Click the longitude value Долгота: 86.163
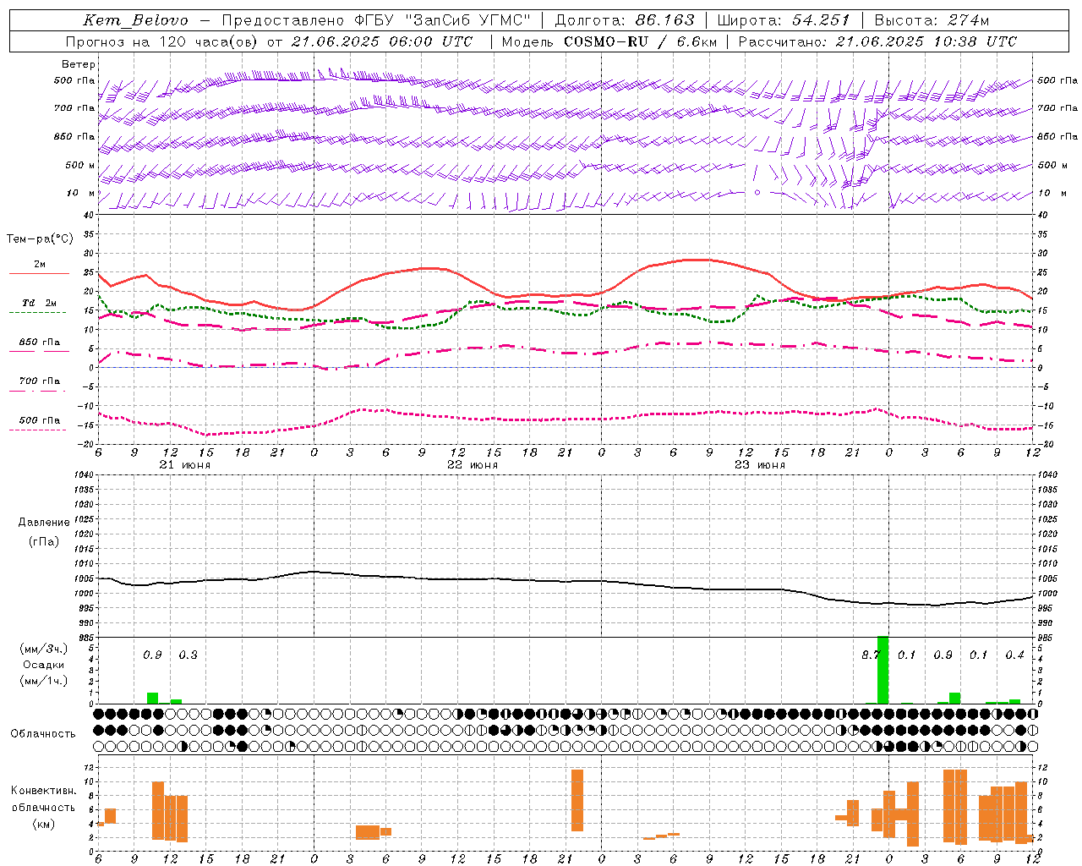Viewport: 1082px width, 866px height. tap(624, 20)
